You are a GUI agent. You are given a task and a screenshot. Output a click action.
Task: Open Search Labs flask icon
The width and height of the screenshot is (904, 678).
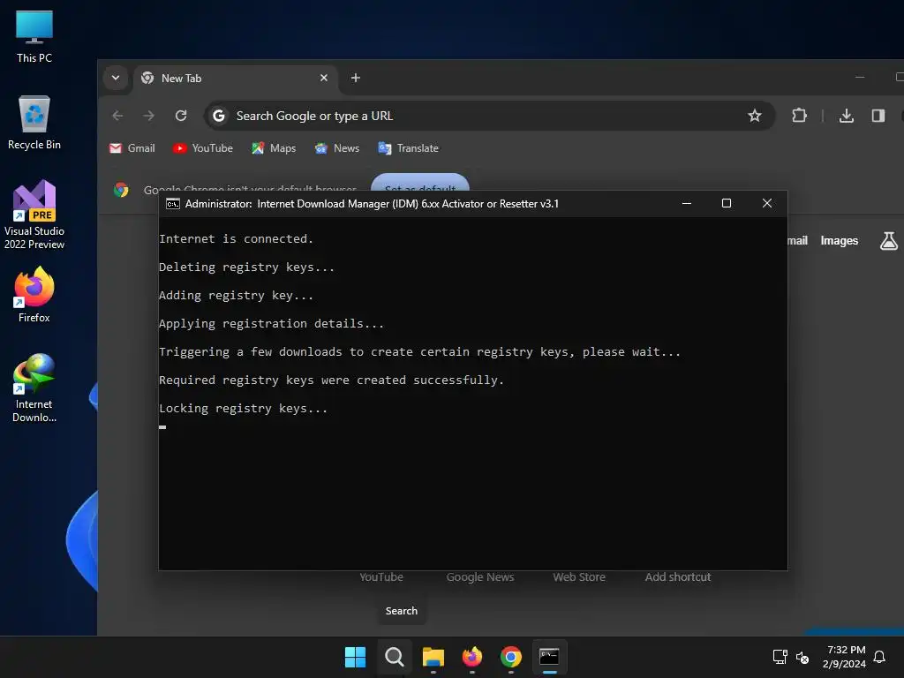[x=888, y=240]
